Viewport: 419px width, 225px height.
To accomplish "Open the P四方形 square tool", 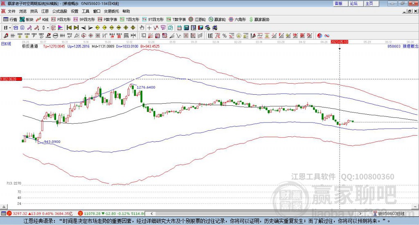I will tap(61, 20).
